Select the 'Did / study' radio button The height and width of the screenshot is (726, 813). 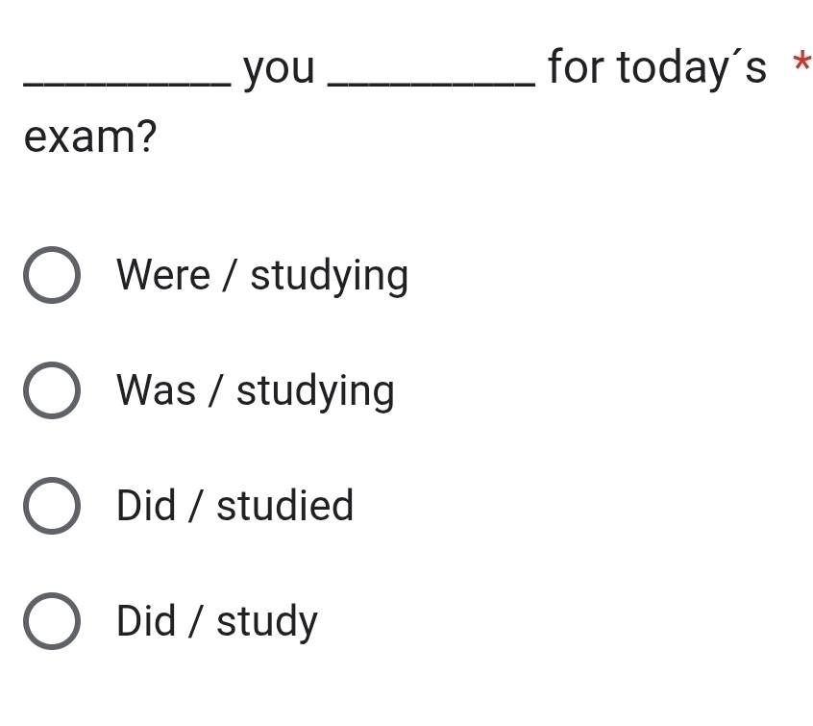(x=52, y=620)
